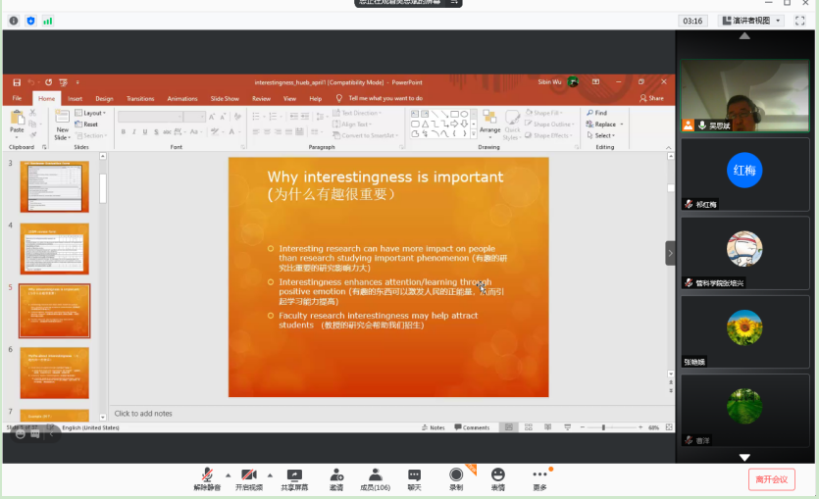Open the More options icon
Screen dimensions: 819x499
(x=539, y=475)
